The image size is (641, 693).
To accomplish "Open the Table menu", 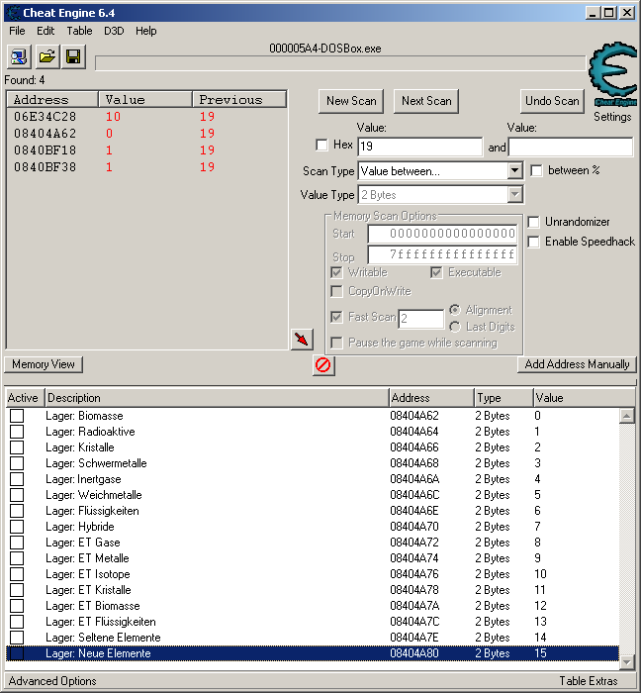I will [79, 31].
